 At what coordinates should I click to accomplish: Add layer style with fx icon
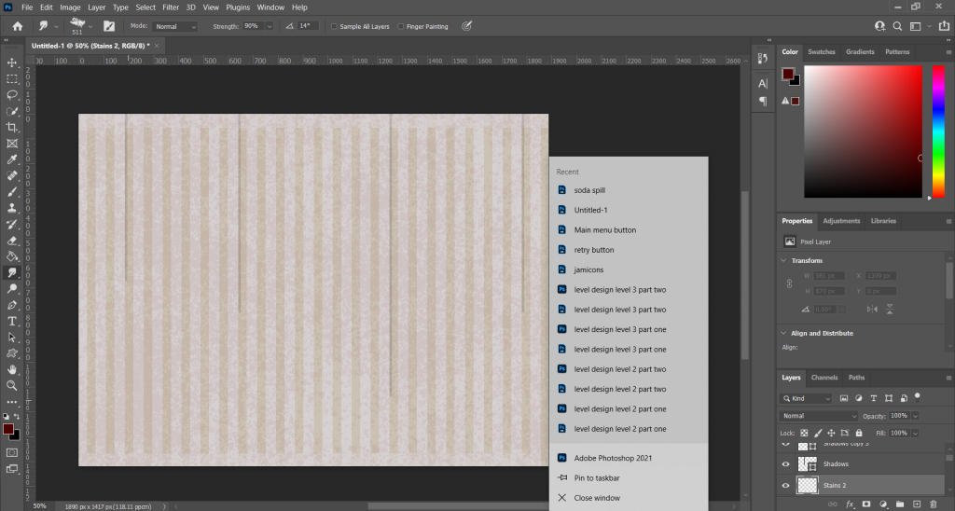(850, 504)
